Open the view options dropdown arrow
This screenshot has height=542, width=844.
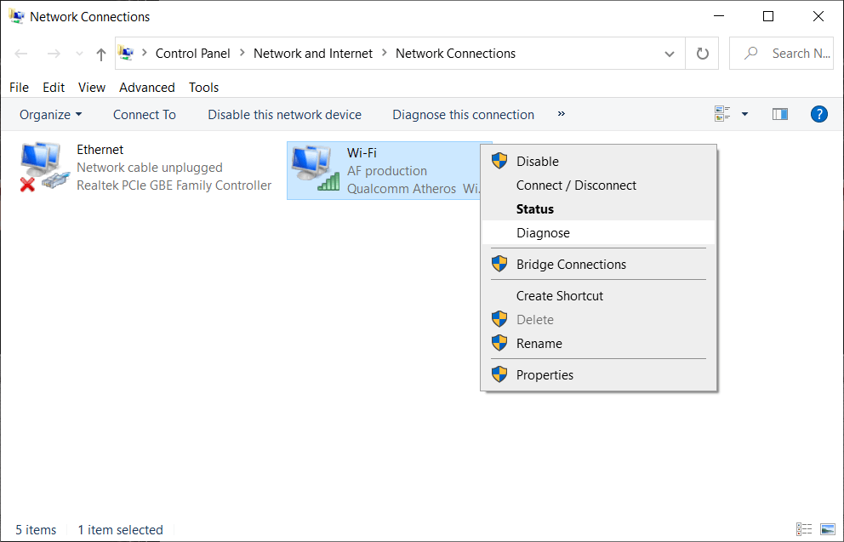click(743, 113)
